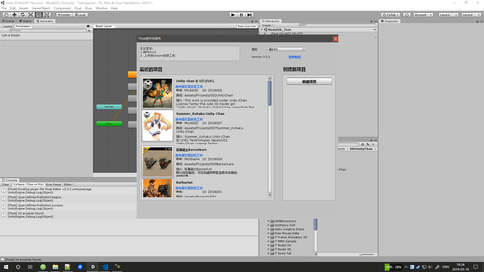This screenshot has width=484, height=272.
Task: Click the Unity taskbar icon
Action: (x=92, y=267)
